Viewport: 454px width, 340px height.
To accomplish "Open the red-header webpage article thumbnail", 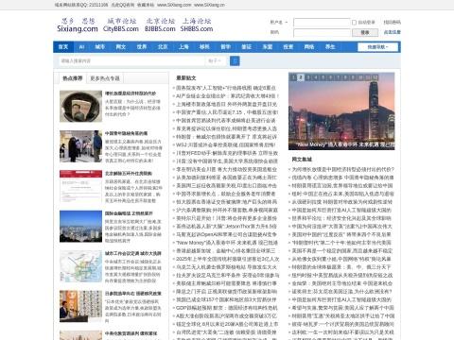I will click(x=80, y=186).
